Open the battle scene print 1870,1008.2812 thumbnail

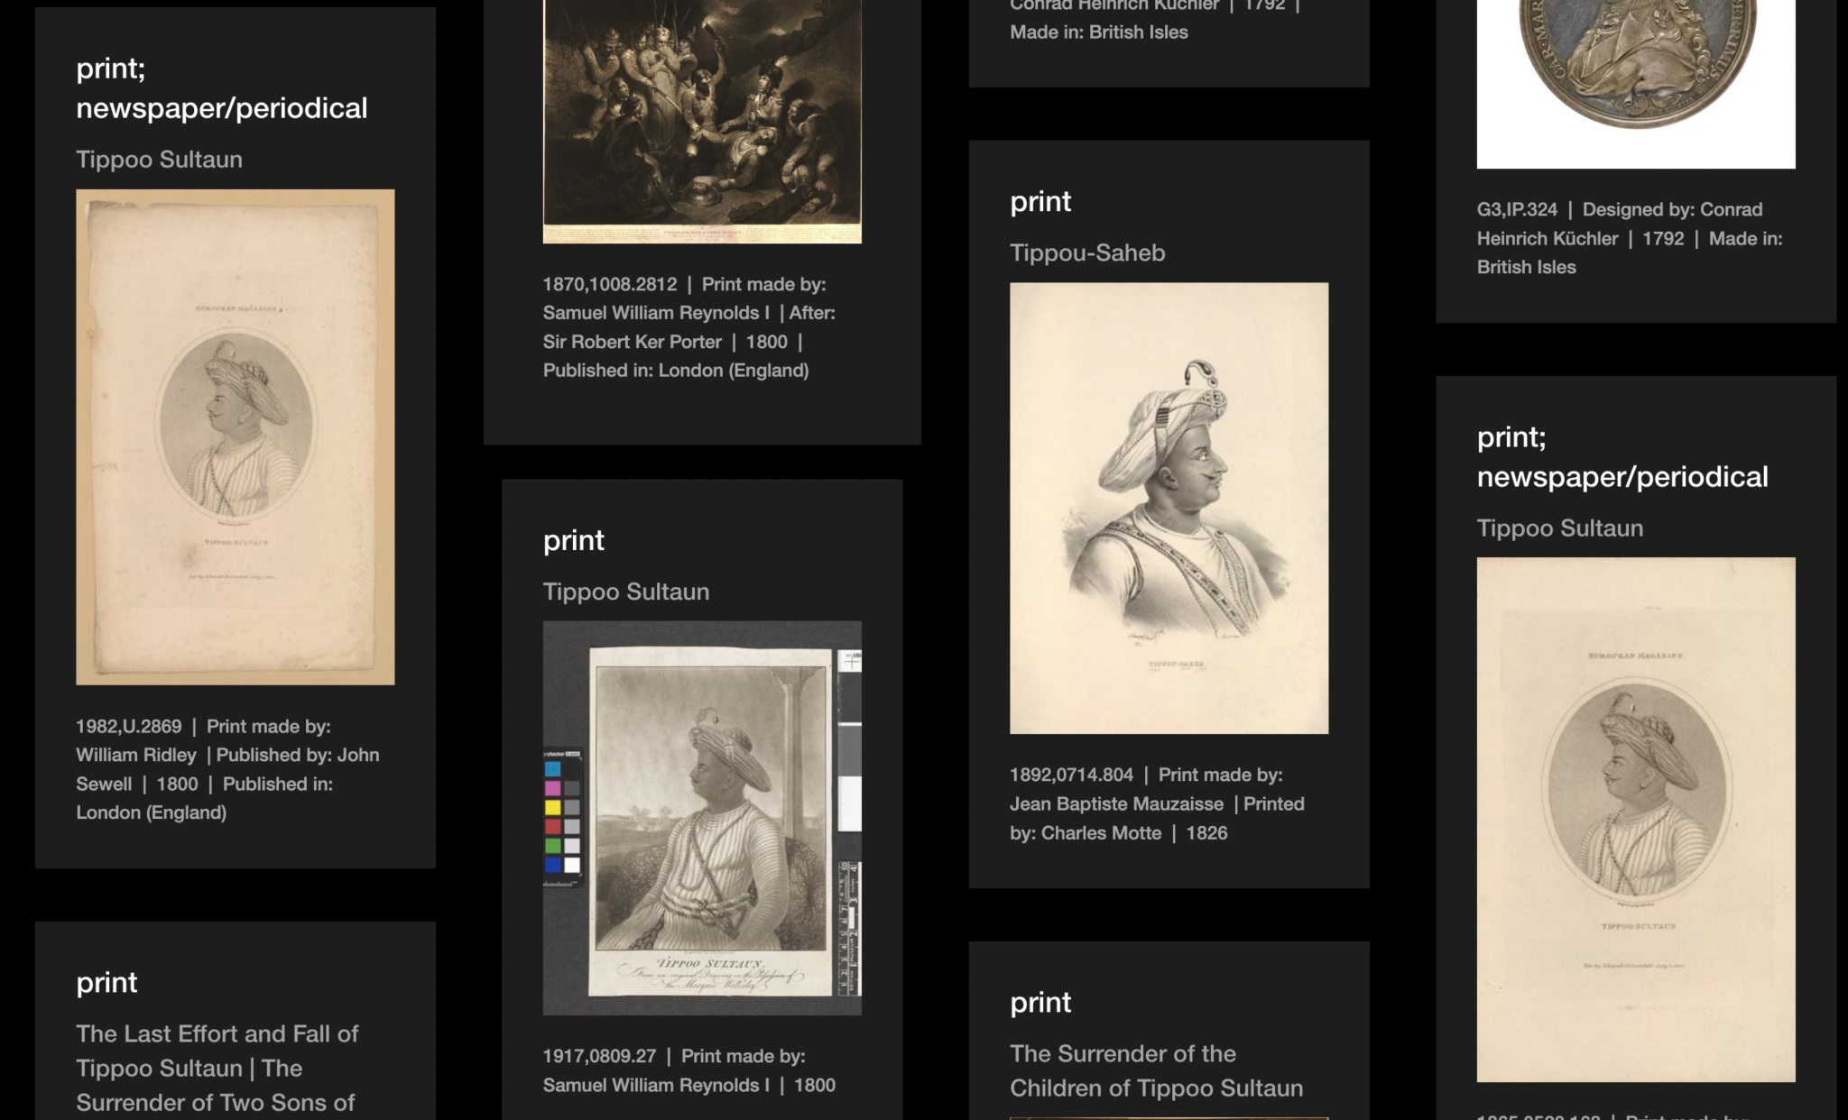click(x=701, y=117)
